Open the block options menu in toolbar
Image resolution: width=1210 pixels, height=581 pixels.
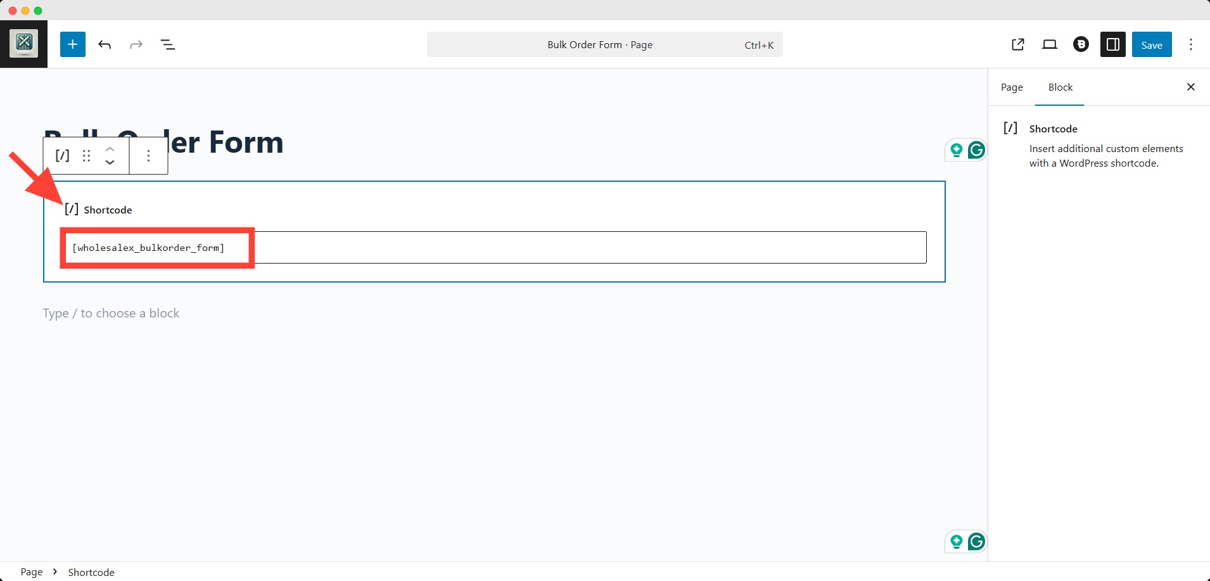[148, 155]
